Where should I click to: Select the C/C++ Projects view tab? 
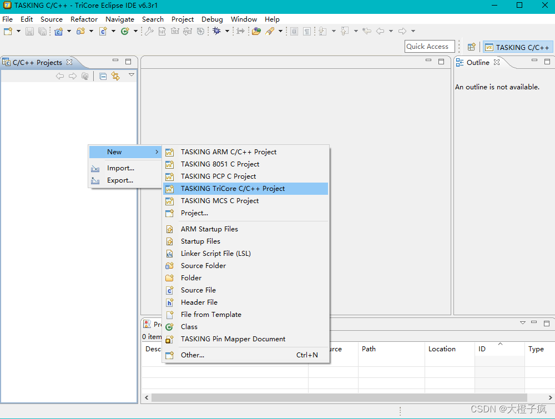click(37, 63)
